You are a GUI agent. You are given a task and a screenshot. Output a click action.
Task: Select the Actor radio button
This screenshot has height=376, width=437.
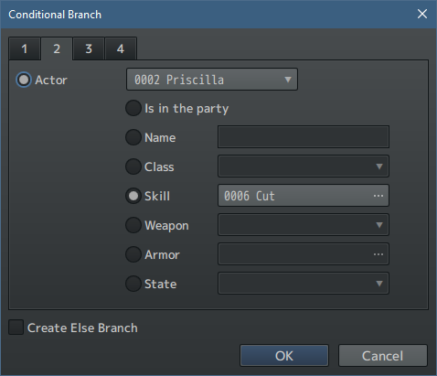24,80
